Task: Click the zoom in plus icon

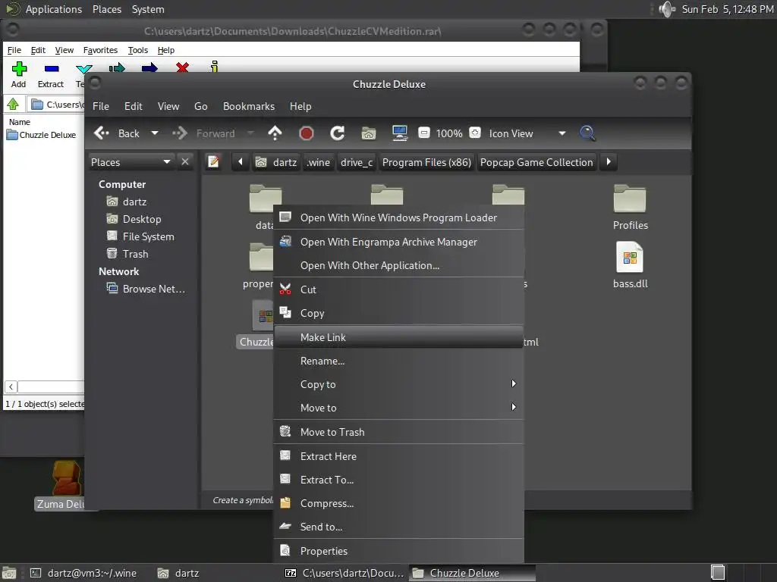Action: click(x=475, y=133)
